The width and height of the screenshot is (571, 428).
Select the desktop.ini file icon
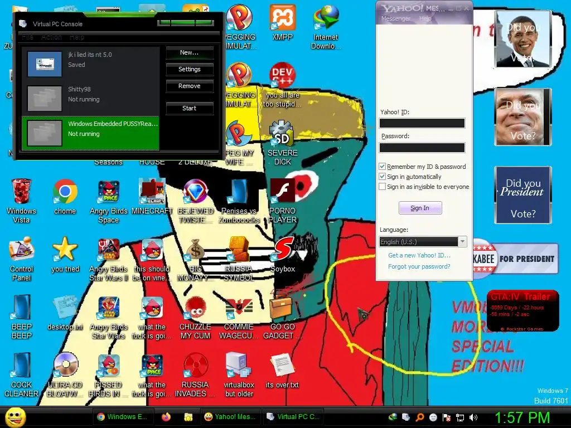click(x=65, y=313)
